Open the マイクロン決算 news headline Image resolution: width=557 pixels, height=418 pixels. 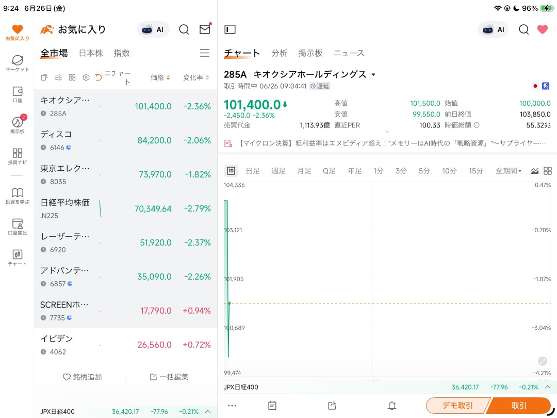[x=385, y=143]
